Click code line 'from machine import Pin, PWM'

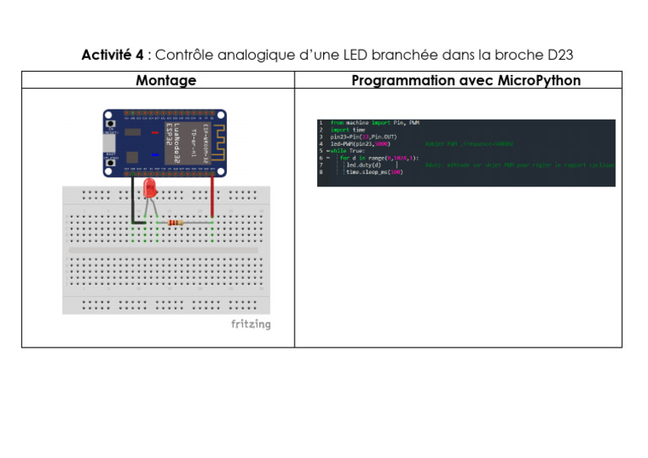click(x=375, y=122)
